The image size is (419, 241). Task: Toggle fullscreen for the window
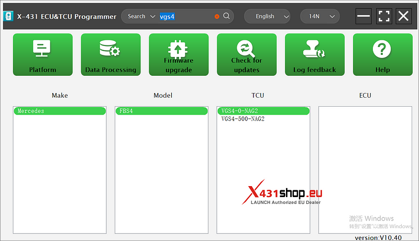(x=384, y=16)
